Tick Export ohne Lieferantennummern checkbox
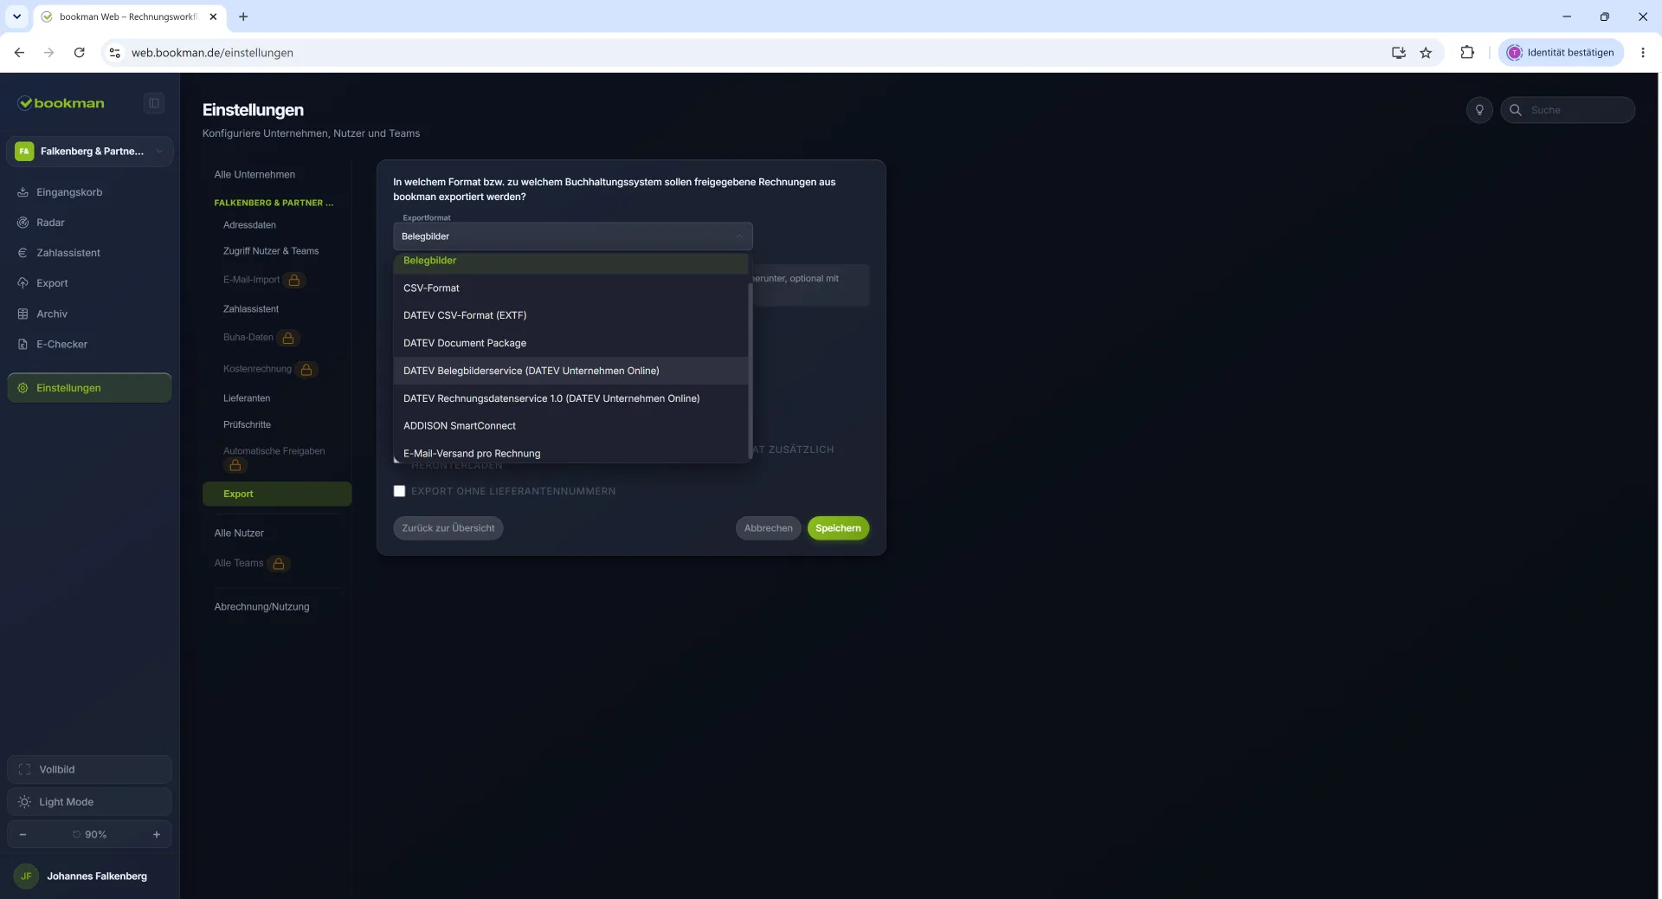This screenshot has width=1662, height=899. [x=399, y=491]
